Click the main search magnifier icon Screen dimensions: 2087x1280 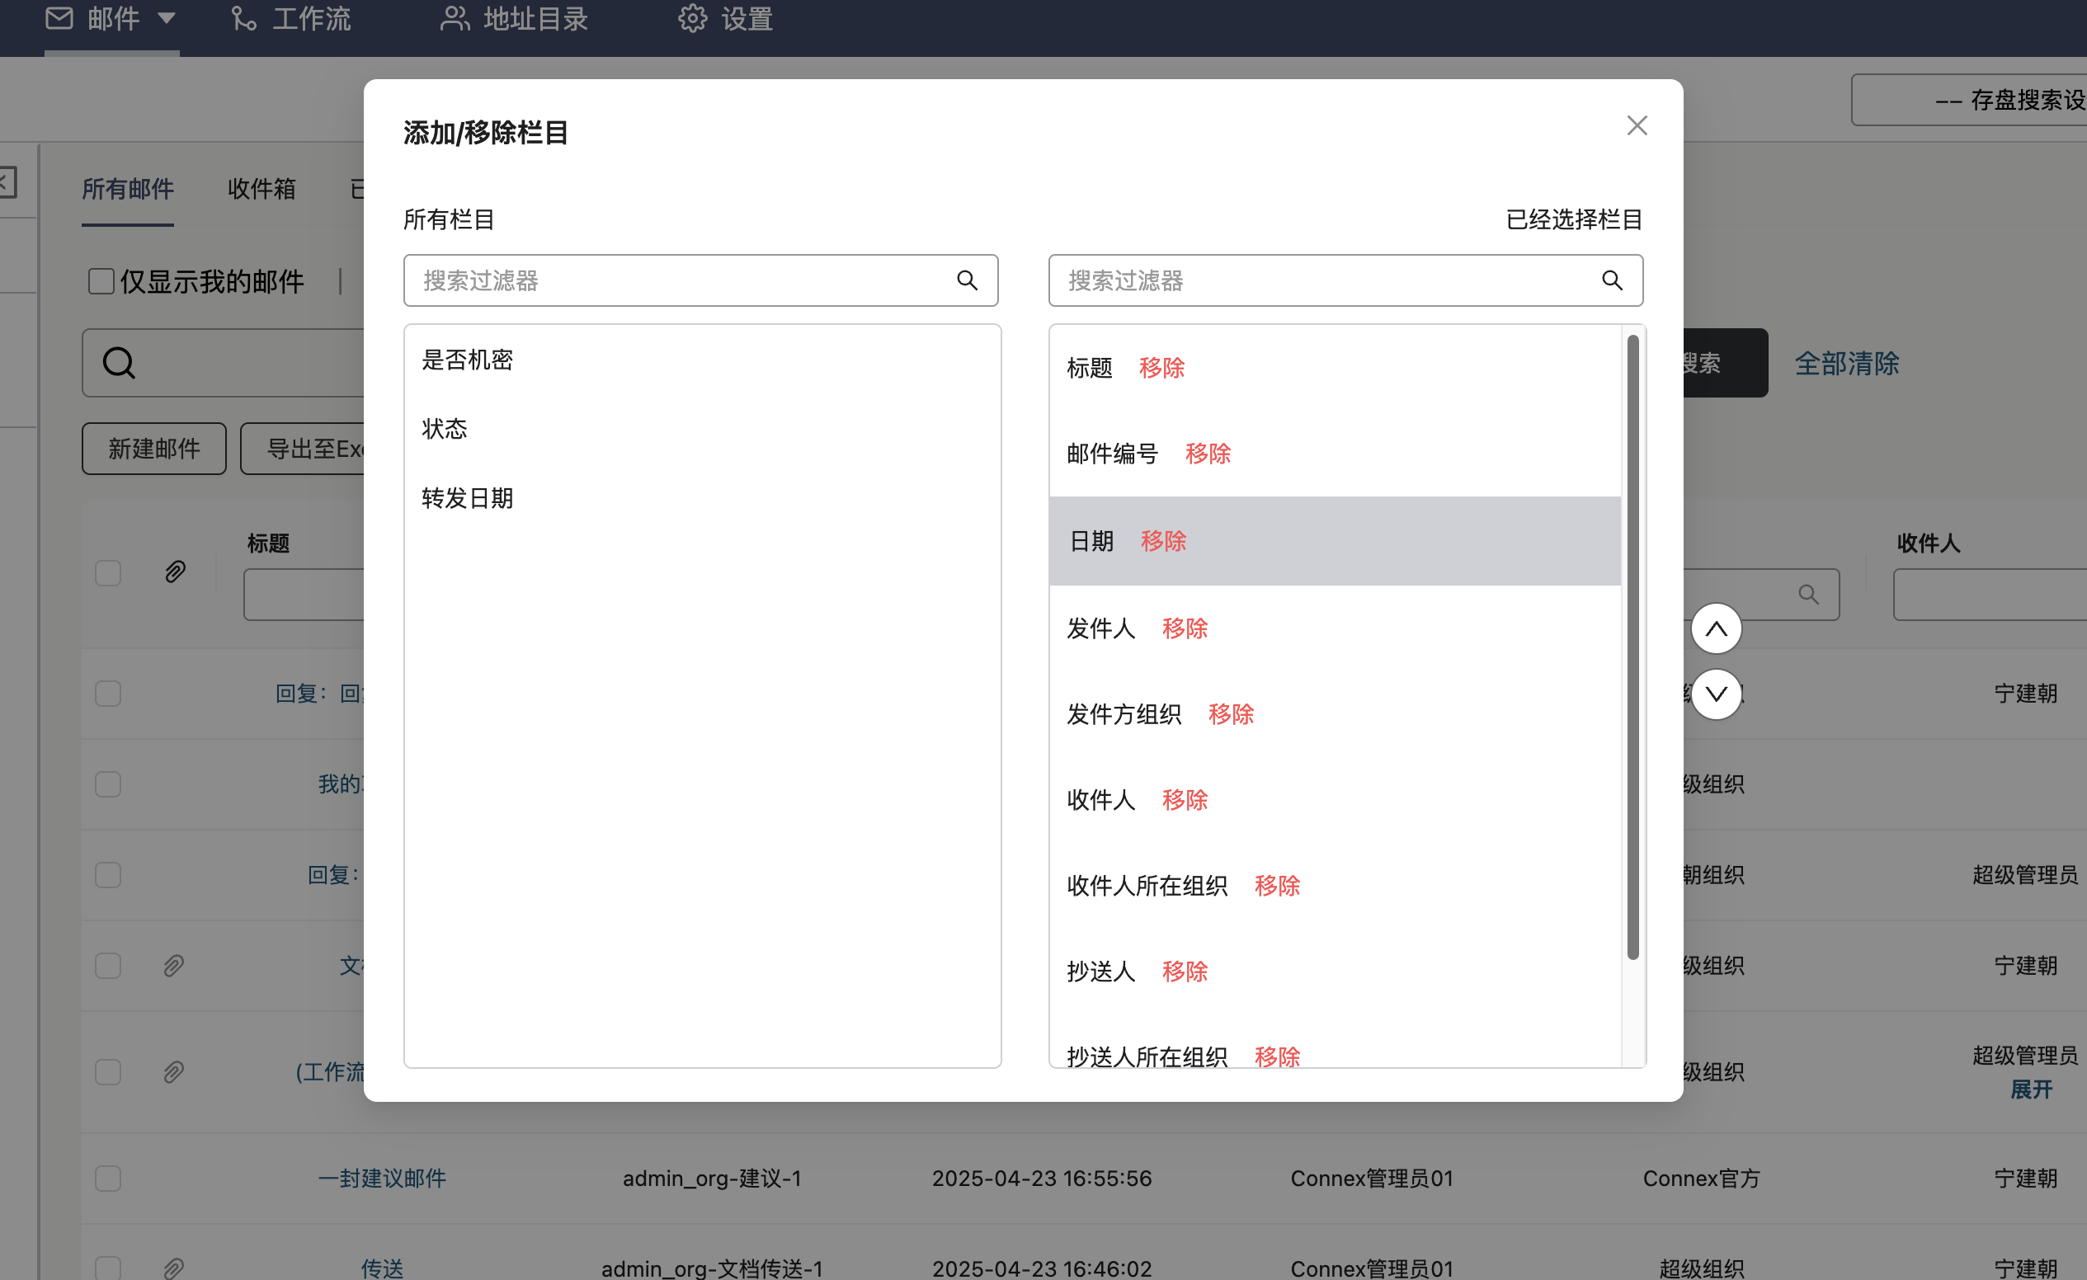119,363
